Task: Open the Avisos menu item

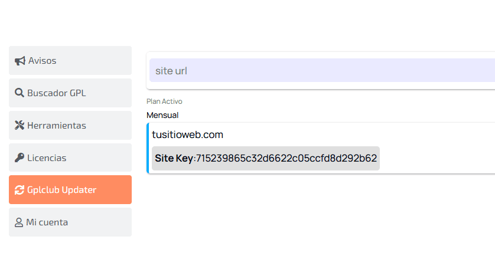Action: (x=70, y=61)
